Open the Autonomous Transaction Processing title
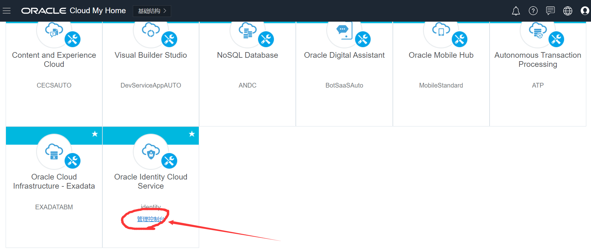This screenshot has height=252, width=591. [538, 60]
